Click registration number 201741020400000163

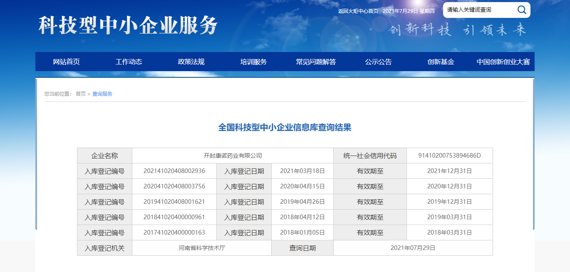(x=174, y=232)
